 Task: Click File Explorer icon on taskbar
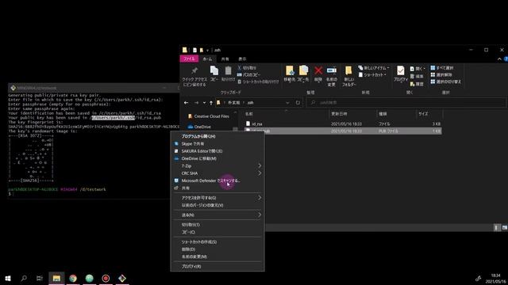(56, 278)
